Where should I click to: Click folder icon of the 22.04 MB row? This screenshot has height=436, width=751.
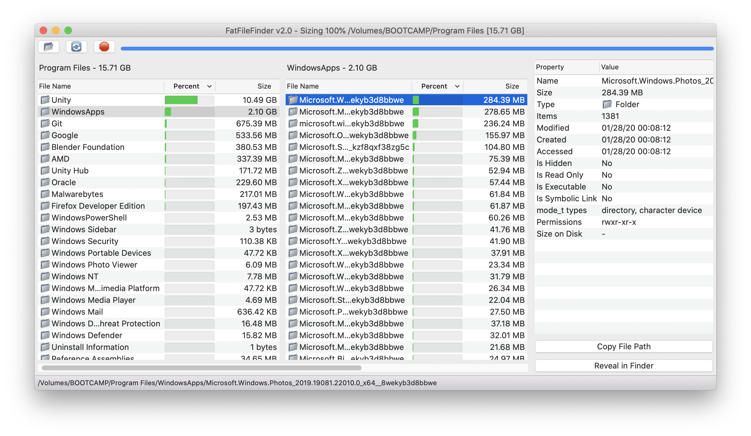(x=293, y=300)
